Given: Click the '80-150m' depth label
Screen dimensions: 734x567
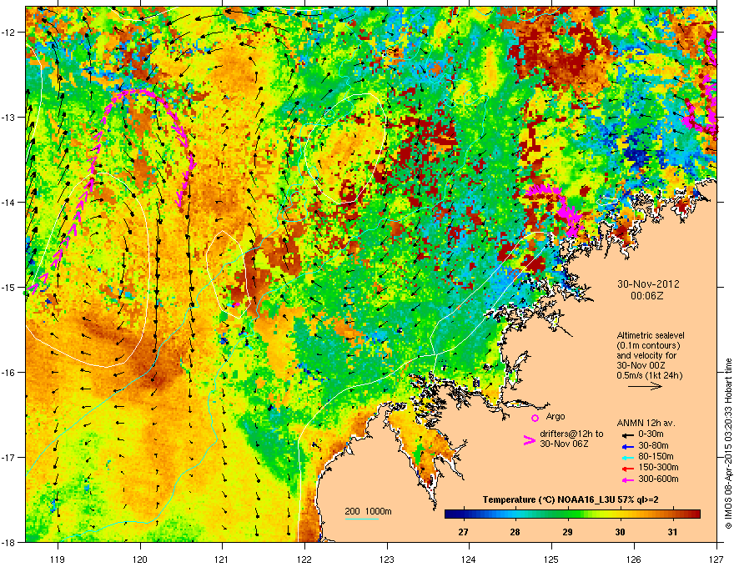Looking at the screenshot, I should click(656, 457).
